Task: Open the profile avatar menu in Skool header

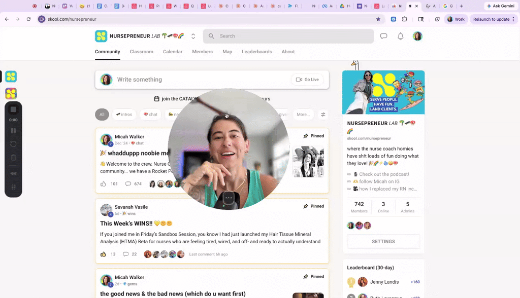Action: tap(417, 36)
